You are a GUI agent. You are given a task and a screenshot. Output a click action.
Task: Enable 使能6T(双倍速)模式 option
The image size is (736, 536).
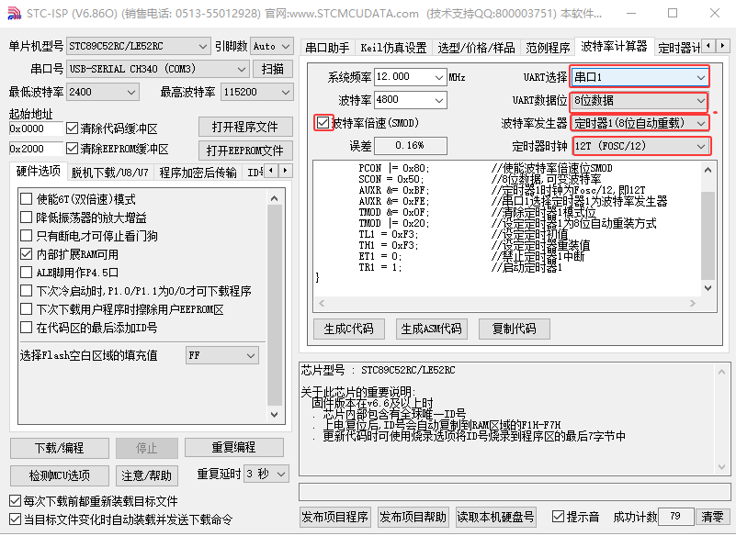[27, 199]
